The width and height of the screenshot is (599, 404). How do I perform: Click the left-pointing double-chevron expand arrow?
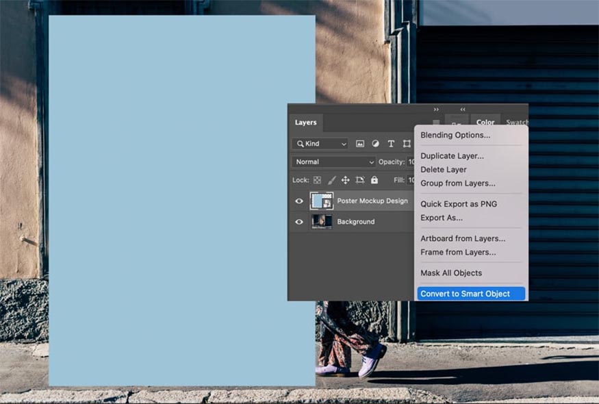click(x=463, y=110)
